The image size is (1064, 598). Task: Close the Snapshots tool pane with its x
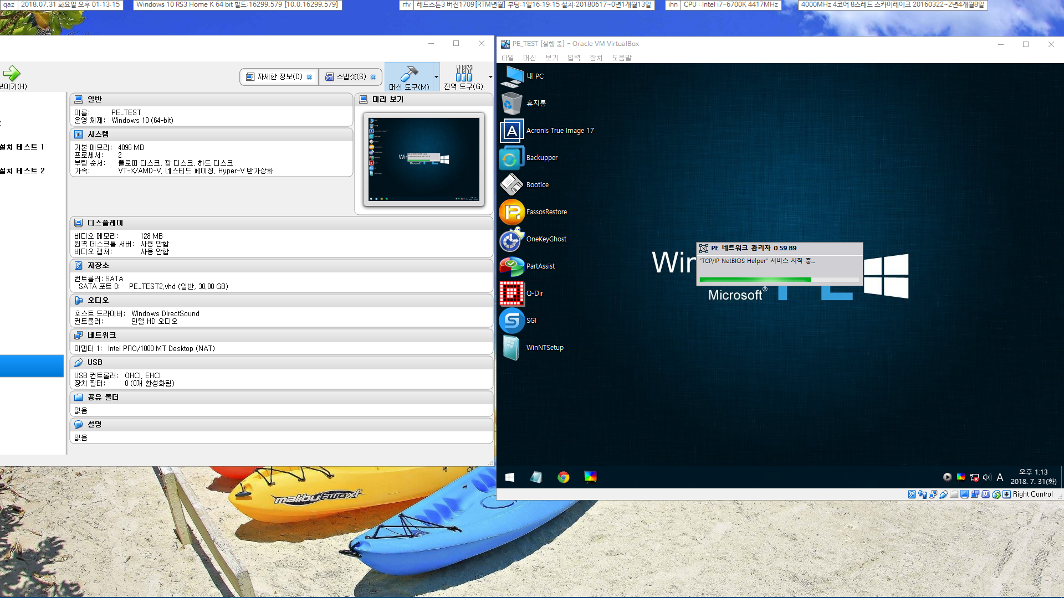pyautogui.click(x=373, y=77)
